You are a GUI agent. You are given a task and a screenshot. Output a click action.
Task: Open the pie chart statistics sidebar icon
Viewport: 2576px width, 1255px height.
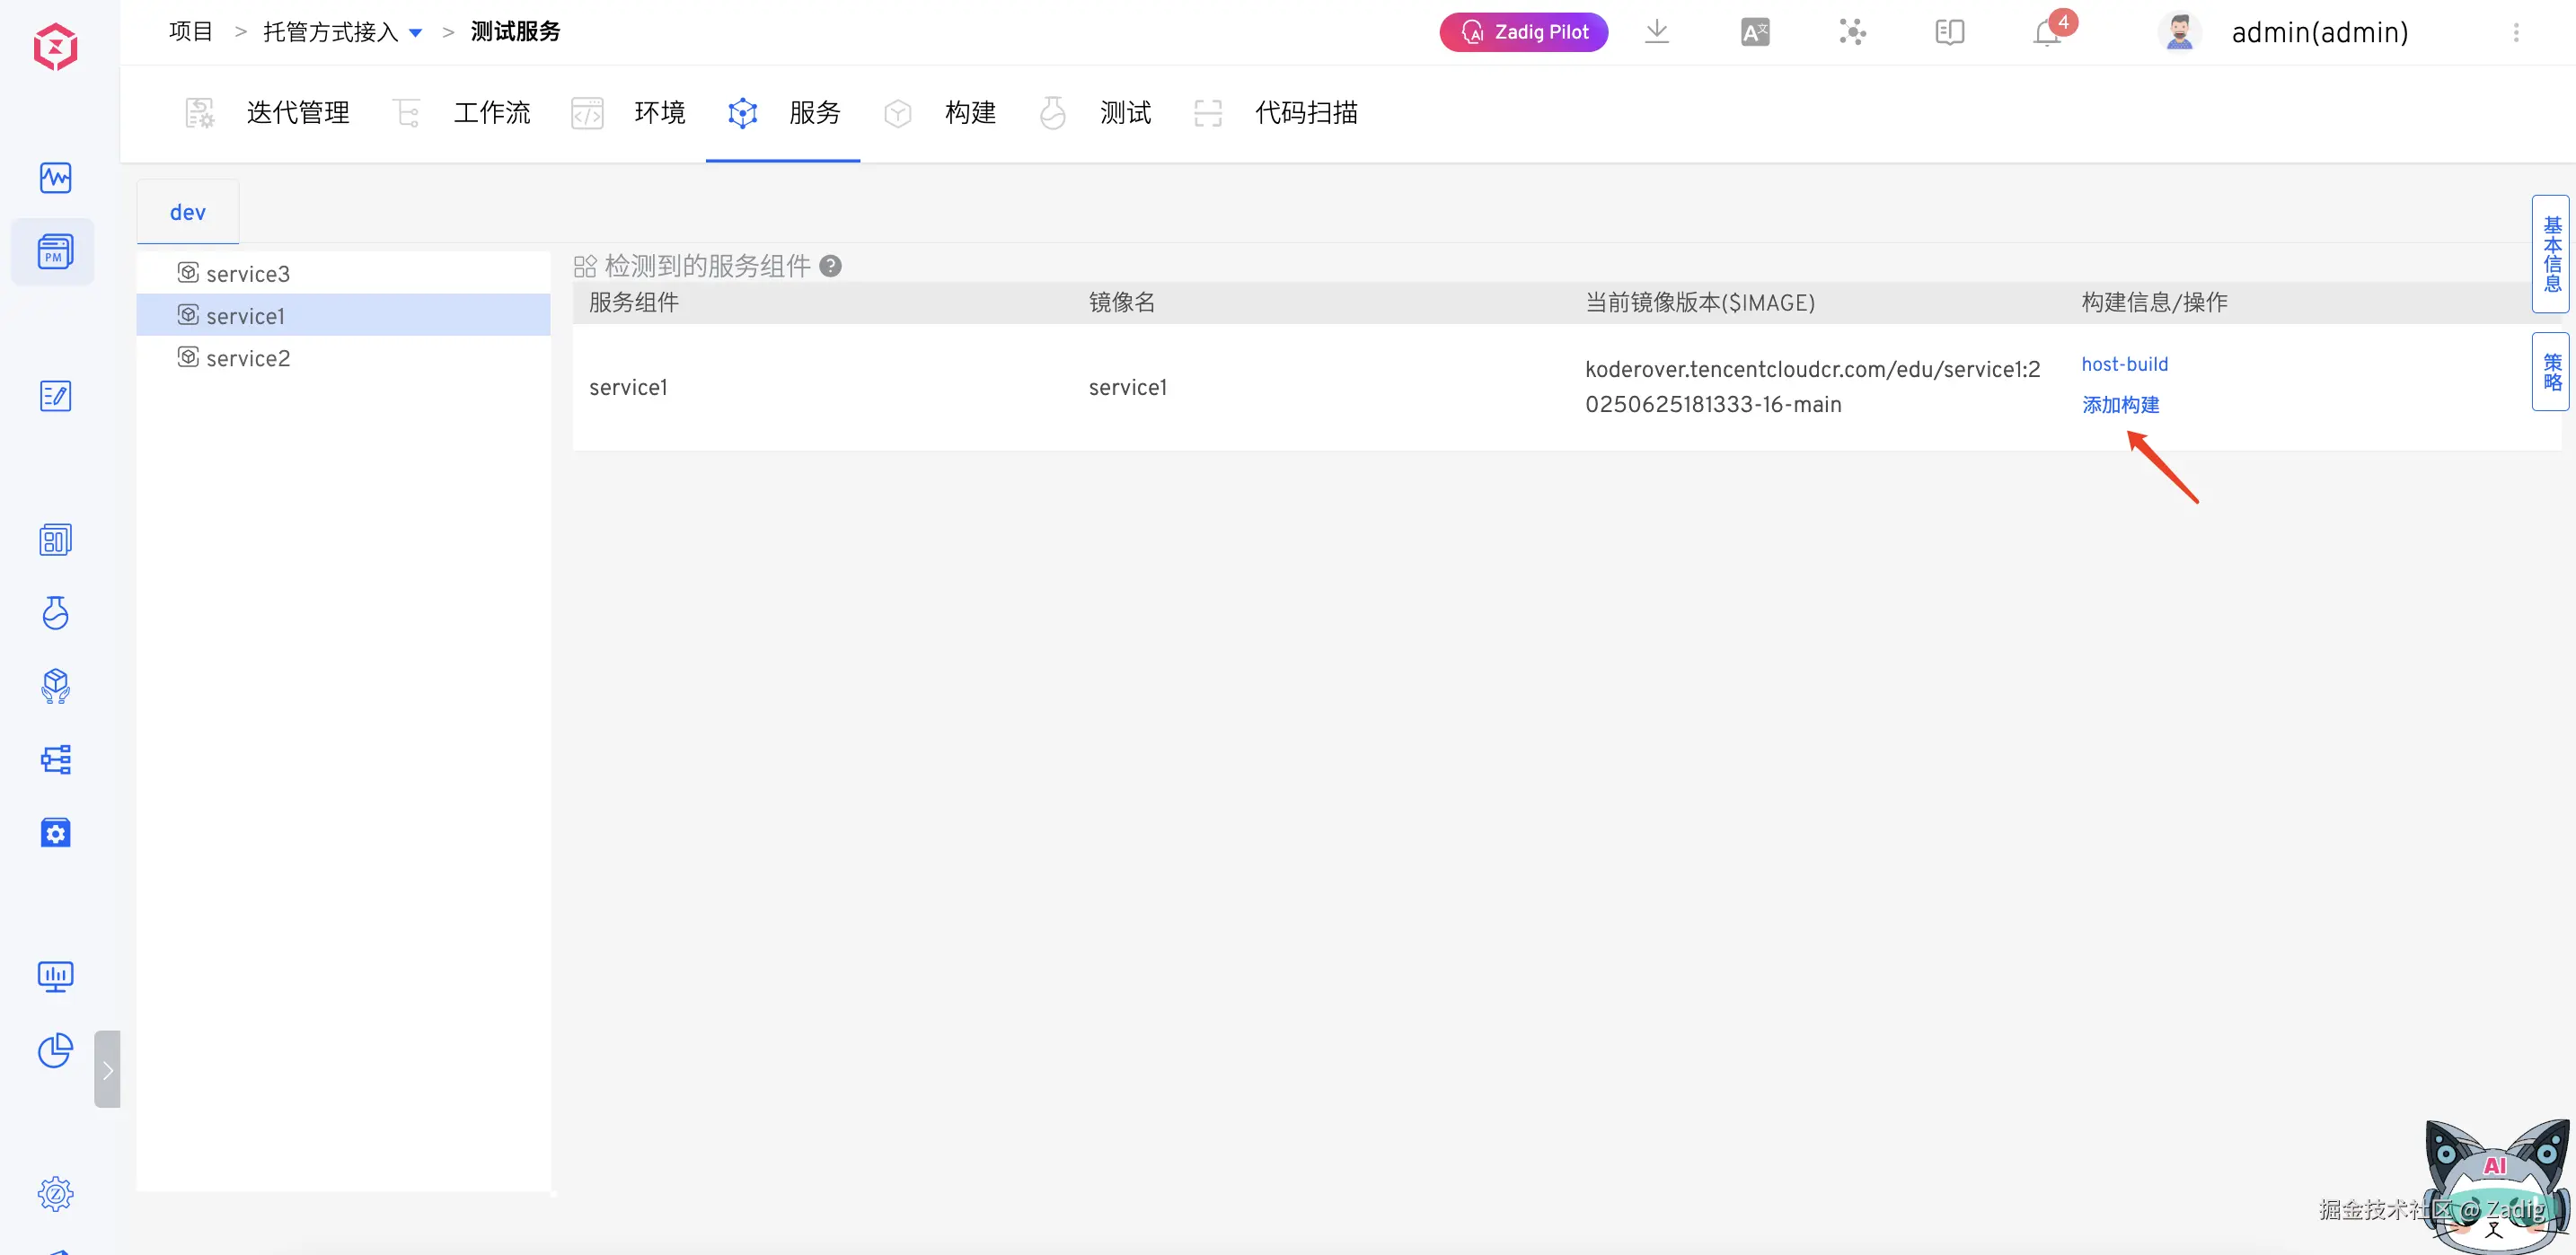(55, 1049)
